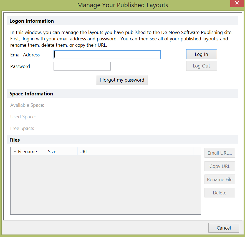
Task: Sort files by the Filename column header
Action: 27,152
